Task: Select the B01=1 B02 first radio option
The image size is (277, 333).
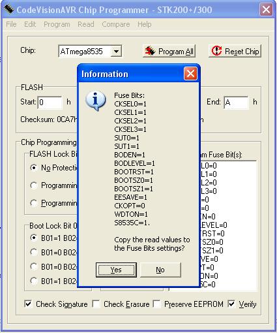Action: point(34,238)
